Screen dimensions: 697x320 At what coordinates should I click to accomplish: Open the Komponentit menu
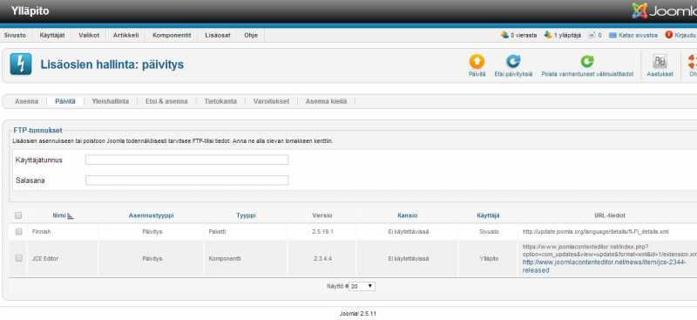(172, 35)
